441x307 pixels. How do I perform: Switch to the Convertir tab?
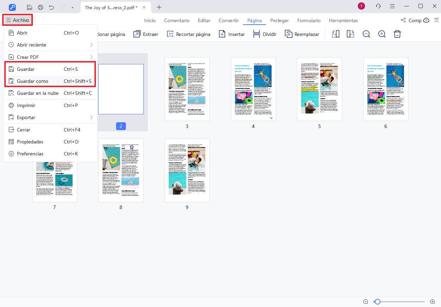[228, 20]
